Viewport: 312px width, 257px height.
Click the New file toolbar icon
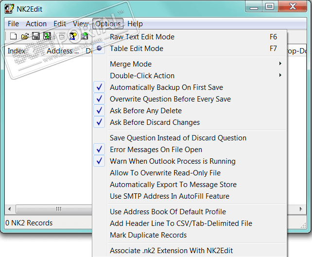(13, 36)
